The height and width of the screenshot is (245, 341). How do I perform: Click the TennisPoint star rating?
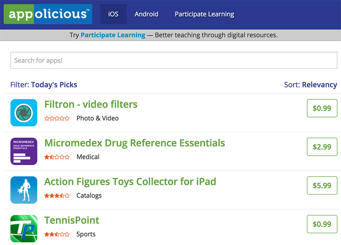(57, 234)
